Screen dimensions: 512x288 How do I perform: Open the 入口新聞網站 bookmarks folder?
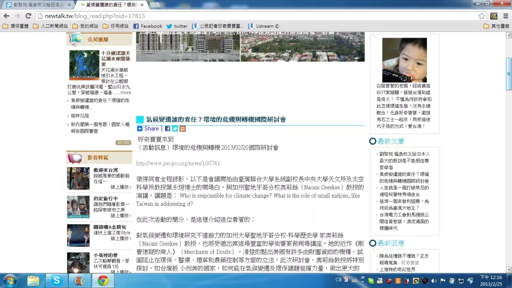(50, 26)
